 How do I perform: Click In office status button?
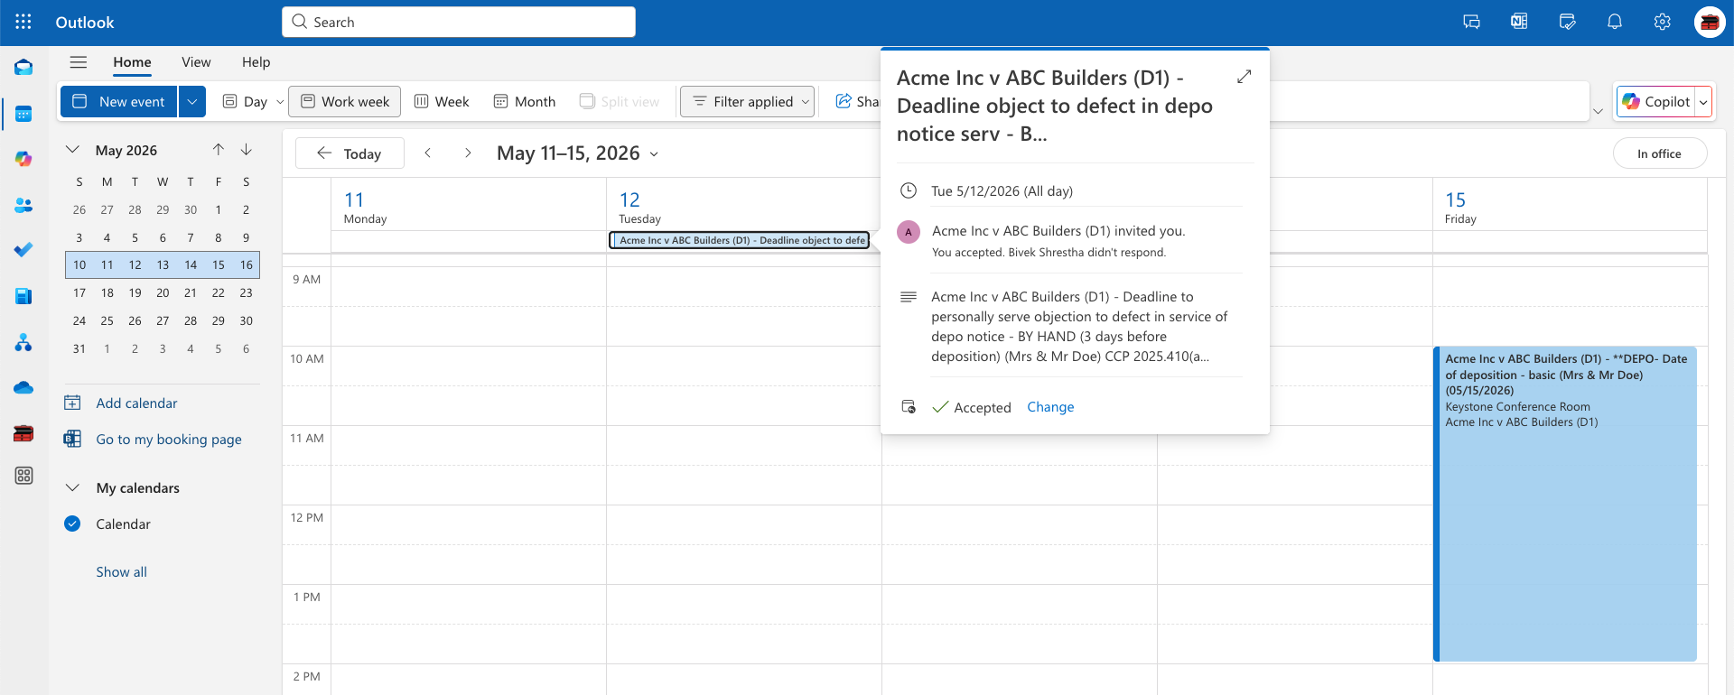1660,153
